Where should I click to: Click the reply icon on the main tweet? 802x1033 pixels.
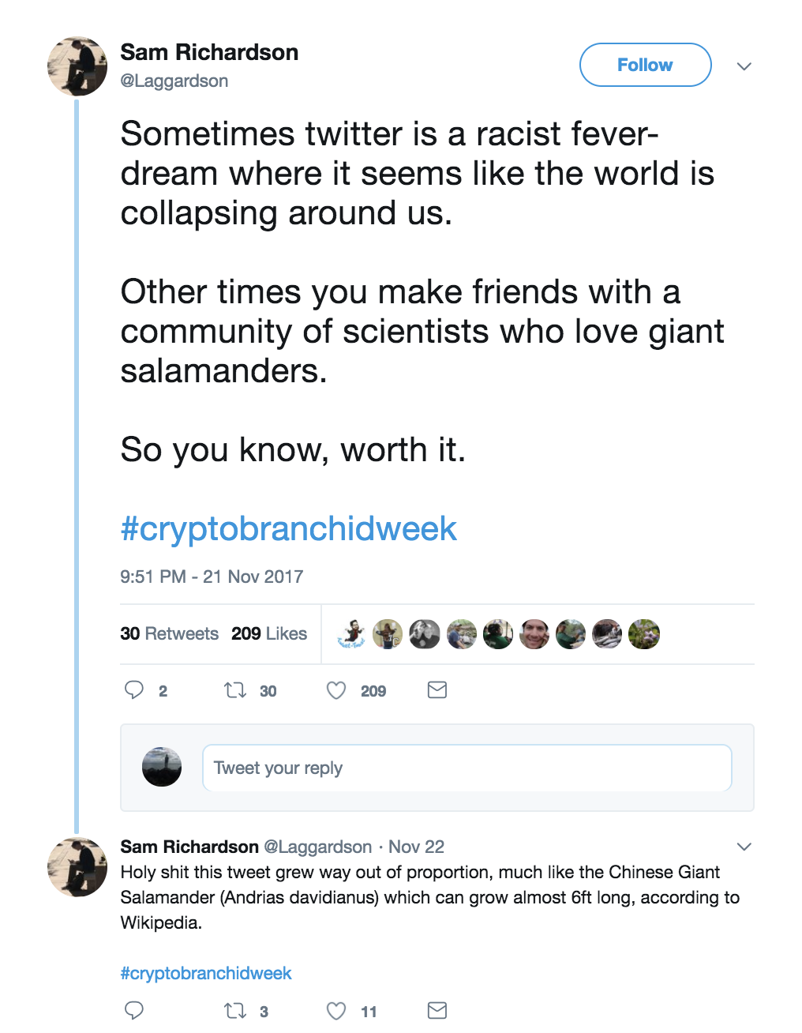pyautogui.click(x=134, y=690)
